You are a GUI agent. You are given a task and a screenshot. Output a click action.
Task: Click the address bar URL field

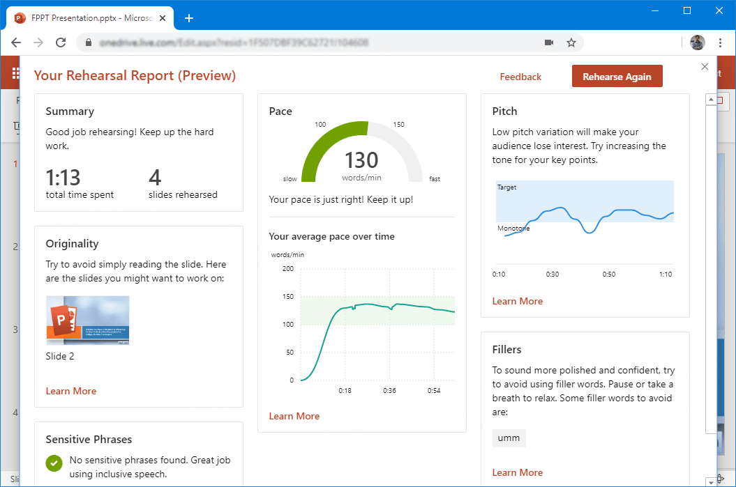[x=307, y=42]
